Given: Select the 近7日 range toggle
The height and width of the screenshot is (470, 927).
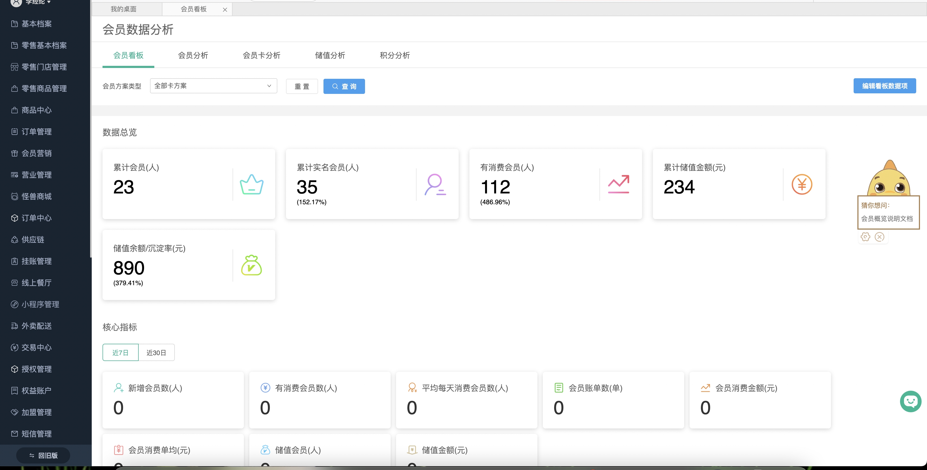Looking at the screenshot, I should click(121, 352).
